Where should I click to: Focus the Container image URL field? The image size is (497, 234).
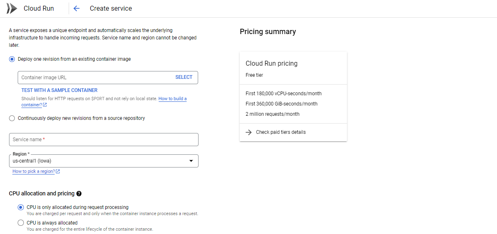pos(95,78)
